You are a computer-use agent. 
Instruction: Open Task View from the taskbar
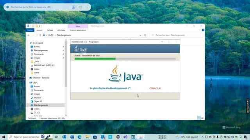click(x=56, y=137)
